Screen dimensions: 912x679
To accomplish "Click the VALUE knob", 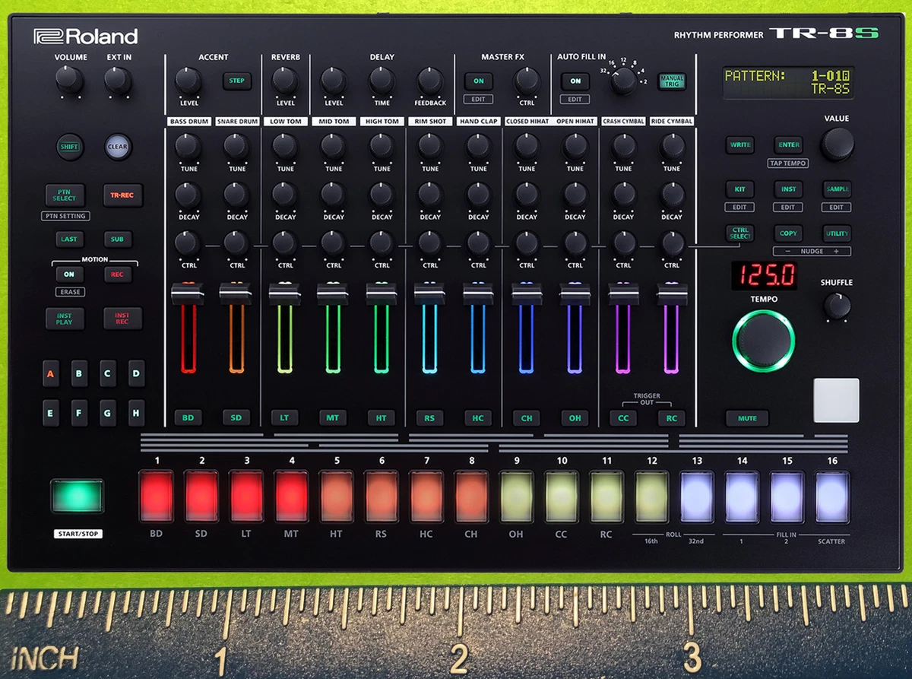I will click(x=837, y=144).
